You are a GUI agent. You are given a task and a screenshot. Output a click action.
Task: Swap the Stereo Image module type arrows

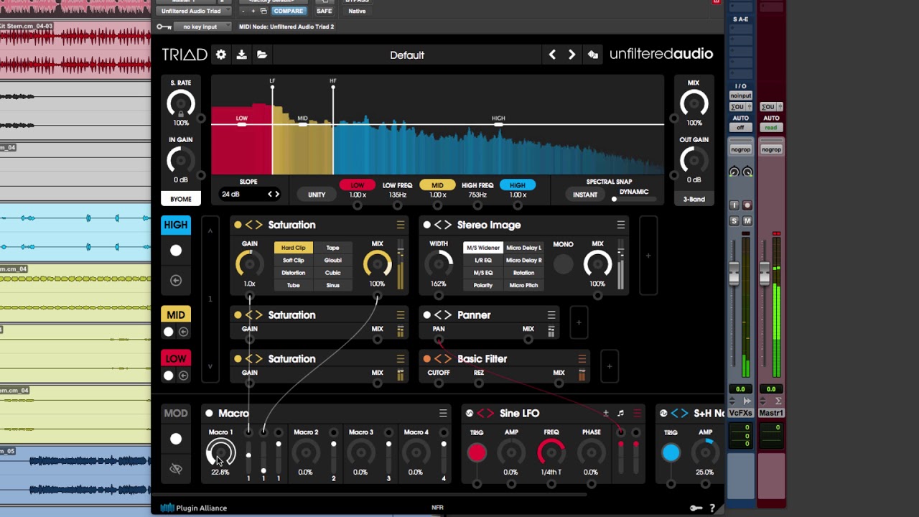click(x=442, y=225)
